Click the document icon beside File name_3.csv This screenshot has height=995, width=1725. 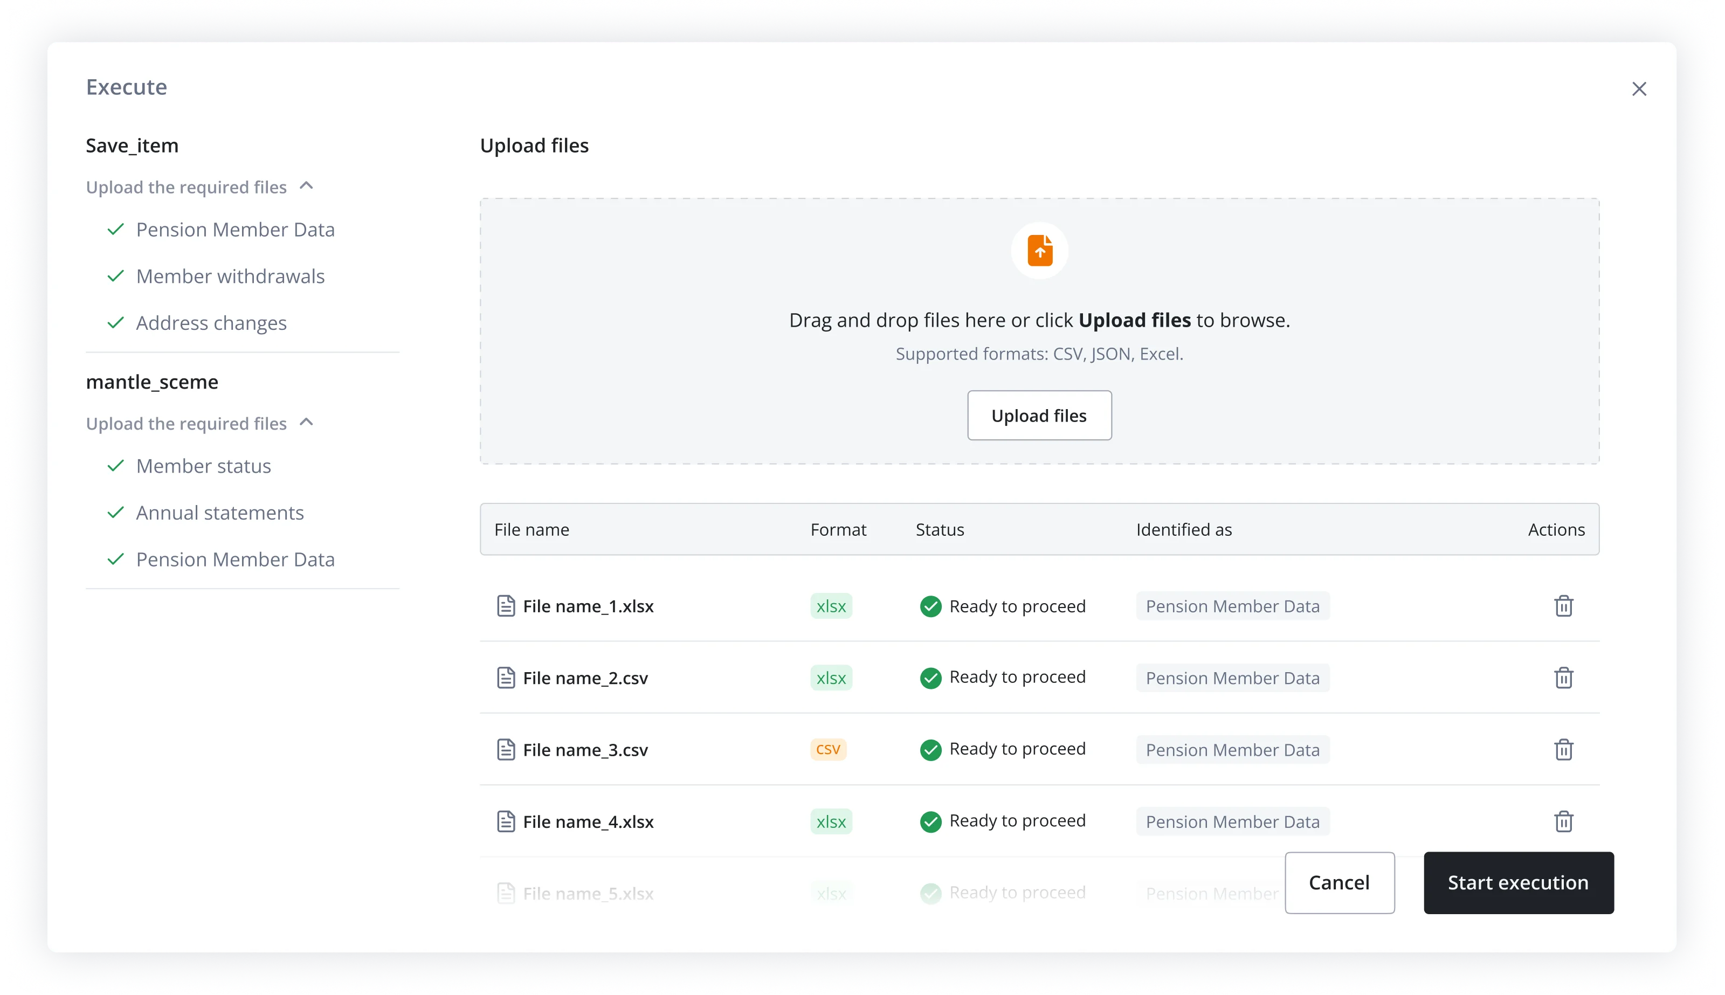click(x=506, y=749)
